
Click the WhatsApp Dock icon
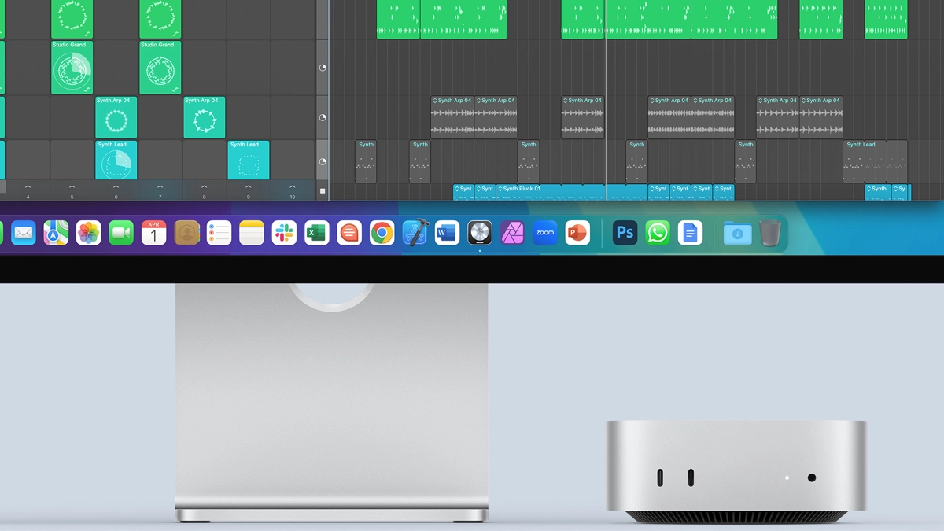coord(658,233)
